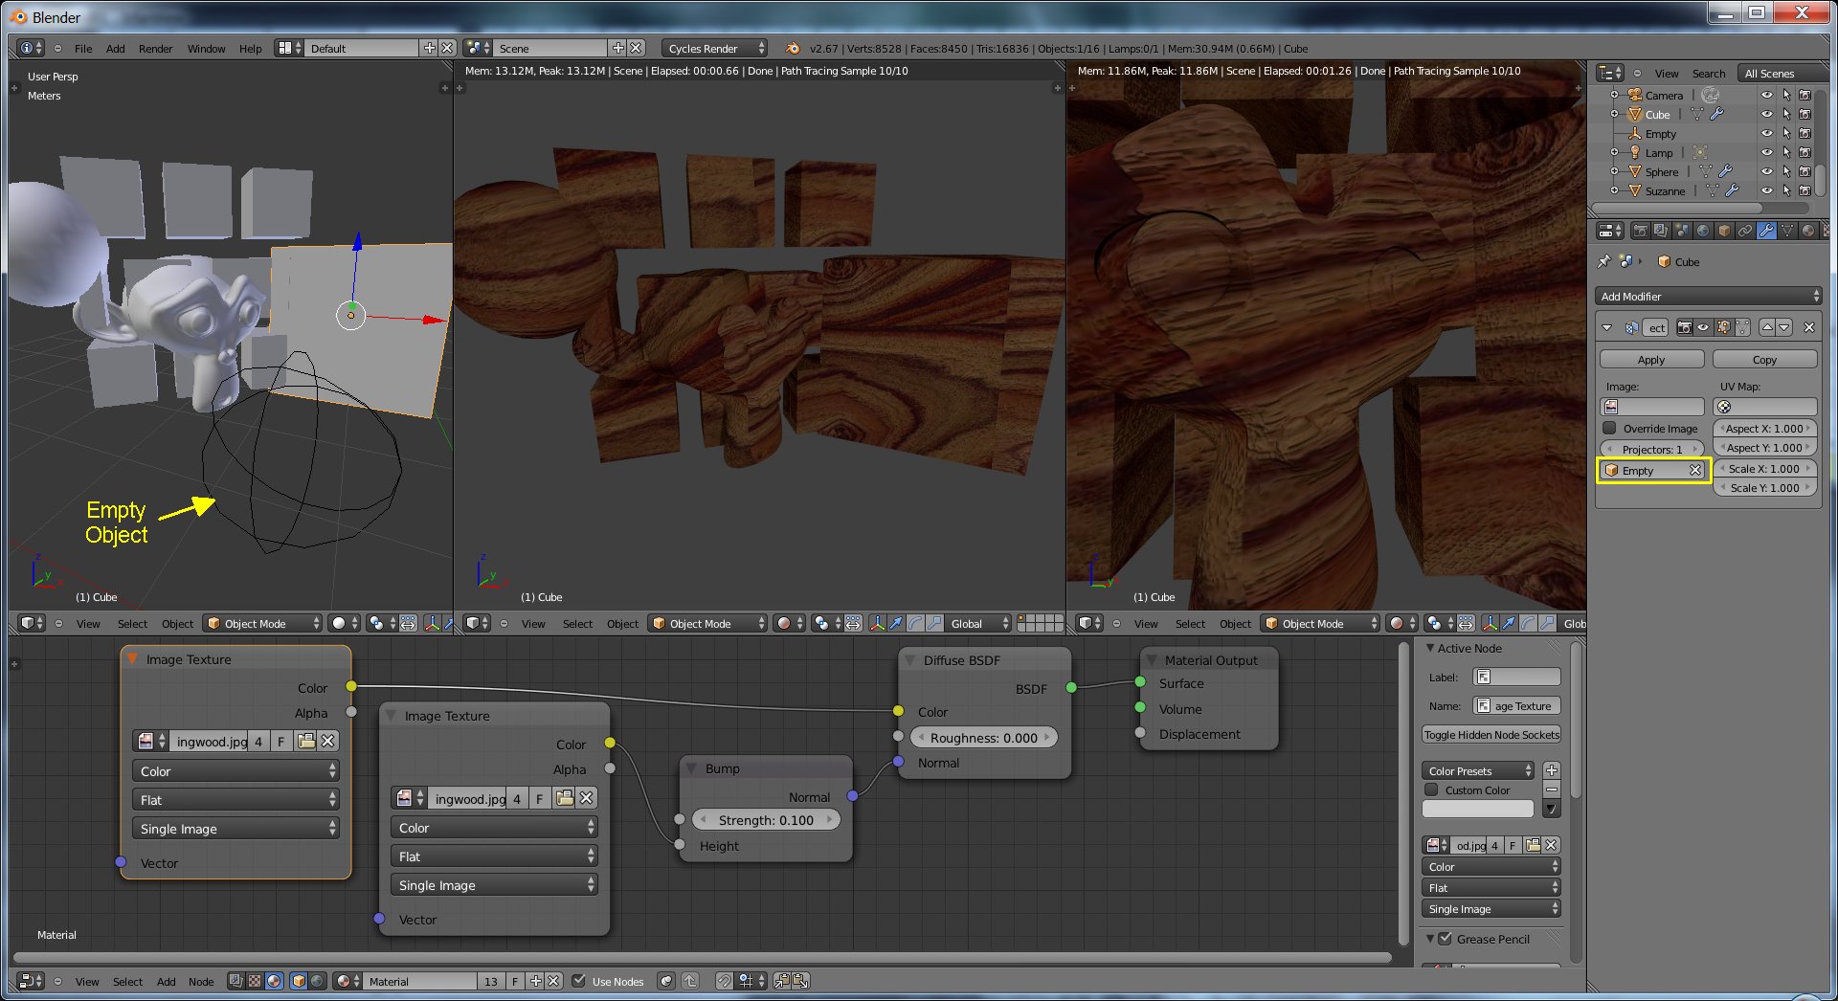Open the Cycles Render engine dropdown
Viewport: 1838px width, 1001px height.
click(x=714, y=48)
